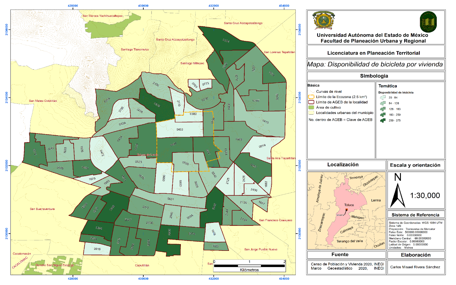Click the kilometer scale bar
The image size is (456, 285).
pyautogui.click(x=249, y=266)
